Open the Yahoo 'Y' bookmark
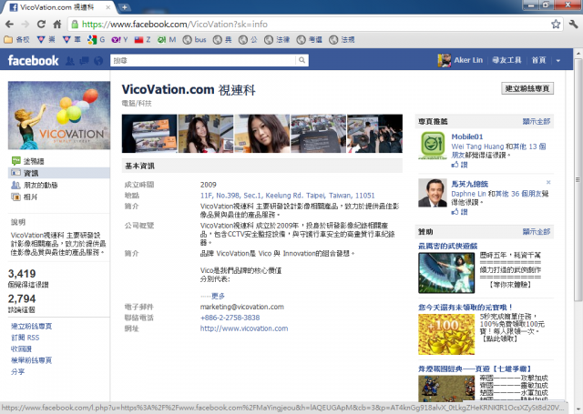The image size is (583, 414). [x=119, y=39]
